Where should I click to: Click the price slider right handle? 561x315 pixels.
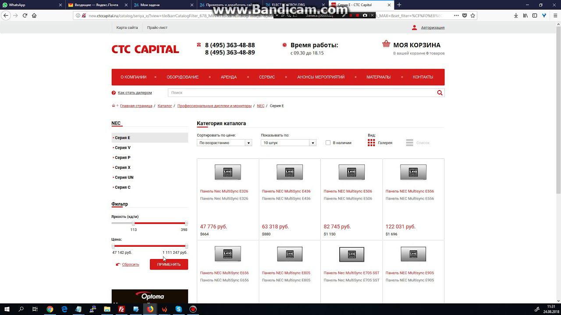pos(186,246)
